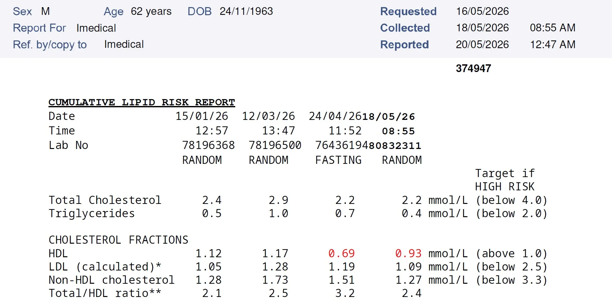Click the 'Non-HDL cholesterol' row label
The width and height of the screenshot is (612, 307).
[111, 280]
